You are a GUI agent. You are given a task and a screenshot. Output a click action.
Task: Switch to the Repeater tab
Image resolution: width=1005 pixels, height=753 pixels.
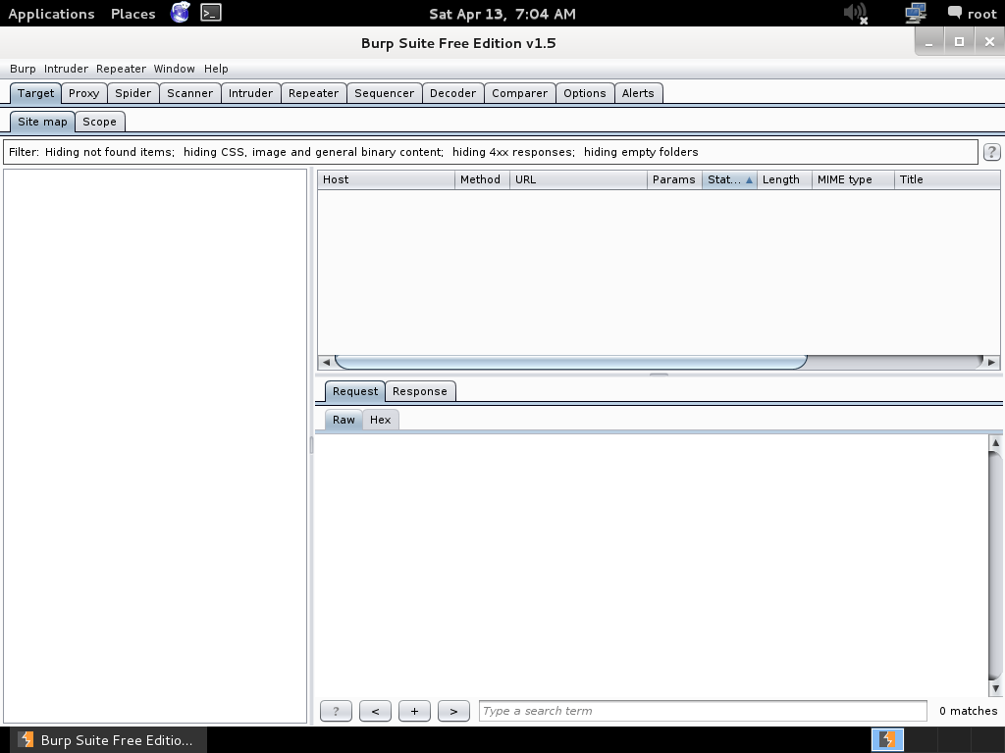pos(313,93)
